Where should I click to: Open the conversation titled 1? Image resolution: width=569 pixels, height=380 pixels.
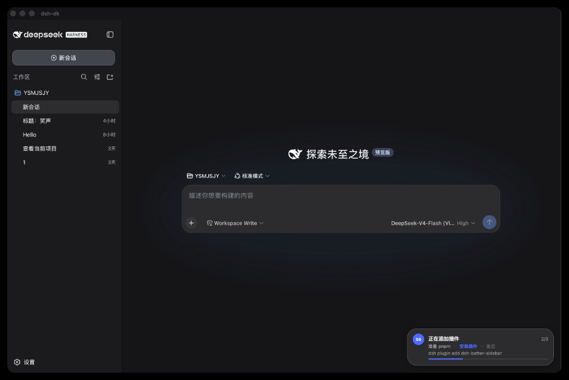tap(66, 163)
